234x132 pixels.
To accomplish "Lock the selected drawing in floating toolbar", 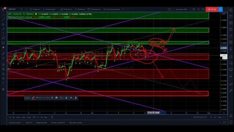I will coord(66,98).
